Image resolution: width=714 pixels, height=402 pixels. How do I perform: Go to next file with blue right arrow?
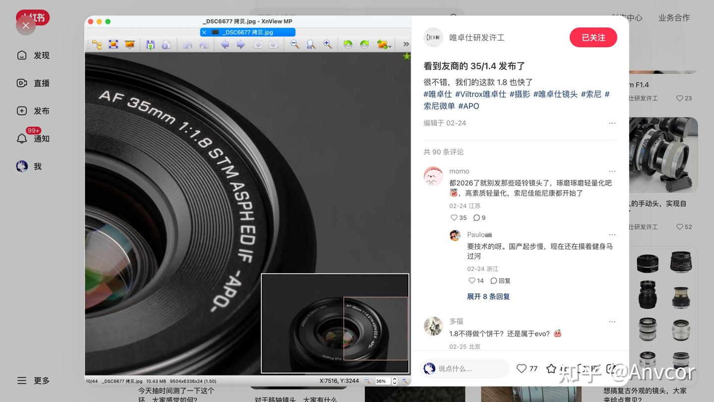point(241,45)
